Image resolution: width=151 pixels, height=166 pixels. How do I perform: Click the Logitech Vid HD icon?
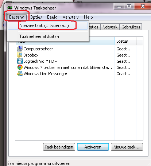20,61
